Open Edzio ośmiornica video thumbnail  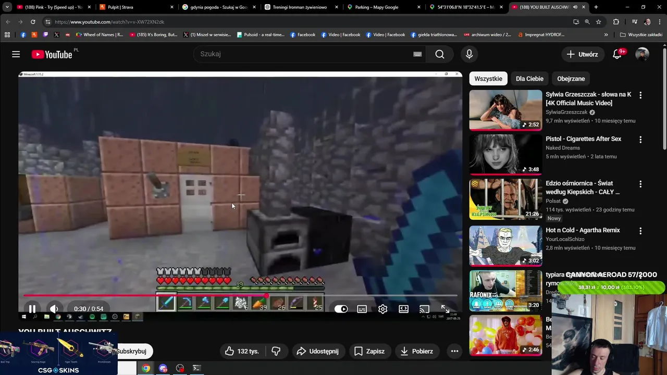click(x=505, y=199)
